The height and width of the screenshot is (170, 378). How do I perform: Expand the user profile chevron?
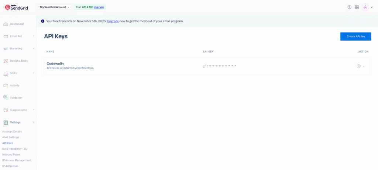(371, 7)
